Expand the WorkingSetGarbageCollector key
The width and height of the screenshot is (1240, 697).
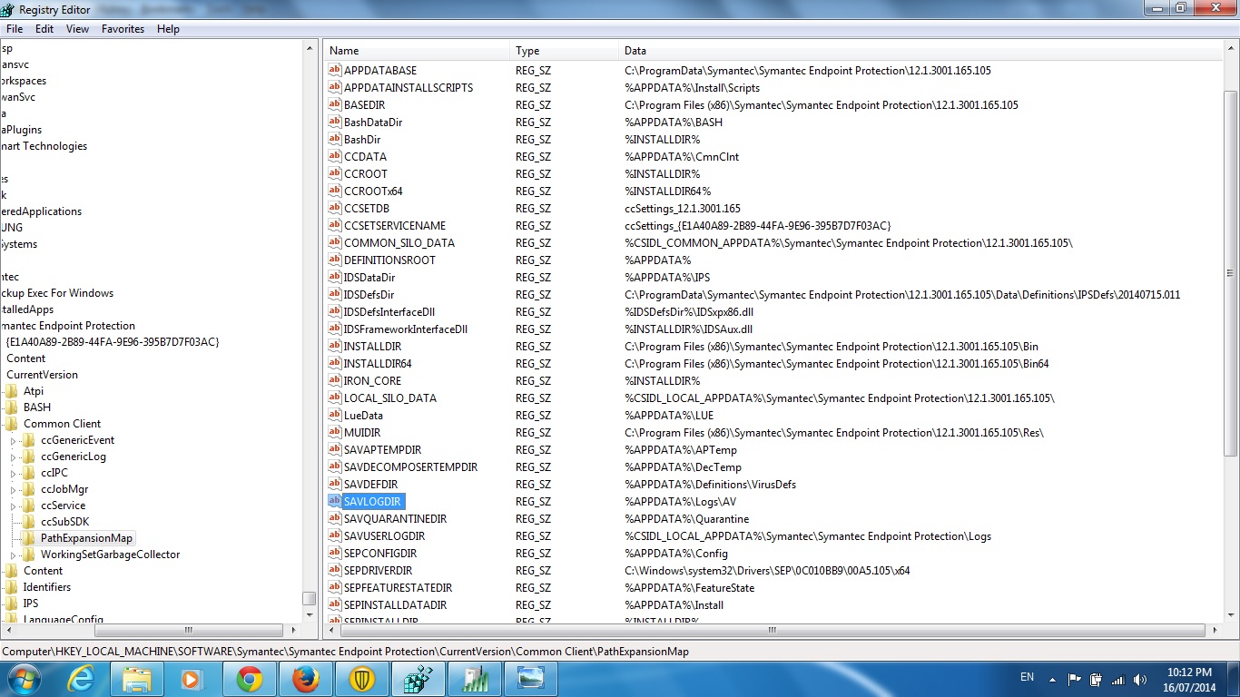tap(13, 555)
